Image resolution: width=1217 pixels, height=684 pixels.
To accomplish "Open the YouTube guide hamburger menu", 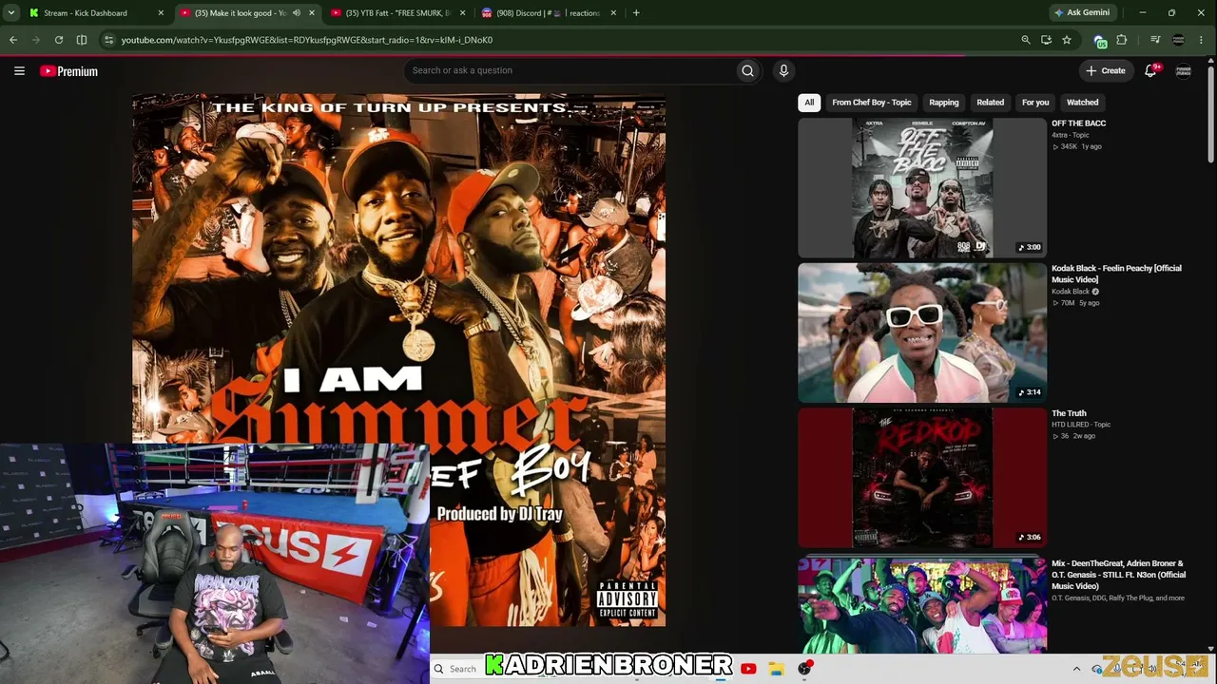I will coord(19,70).
